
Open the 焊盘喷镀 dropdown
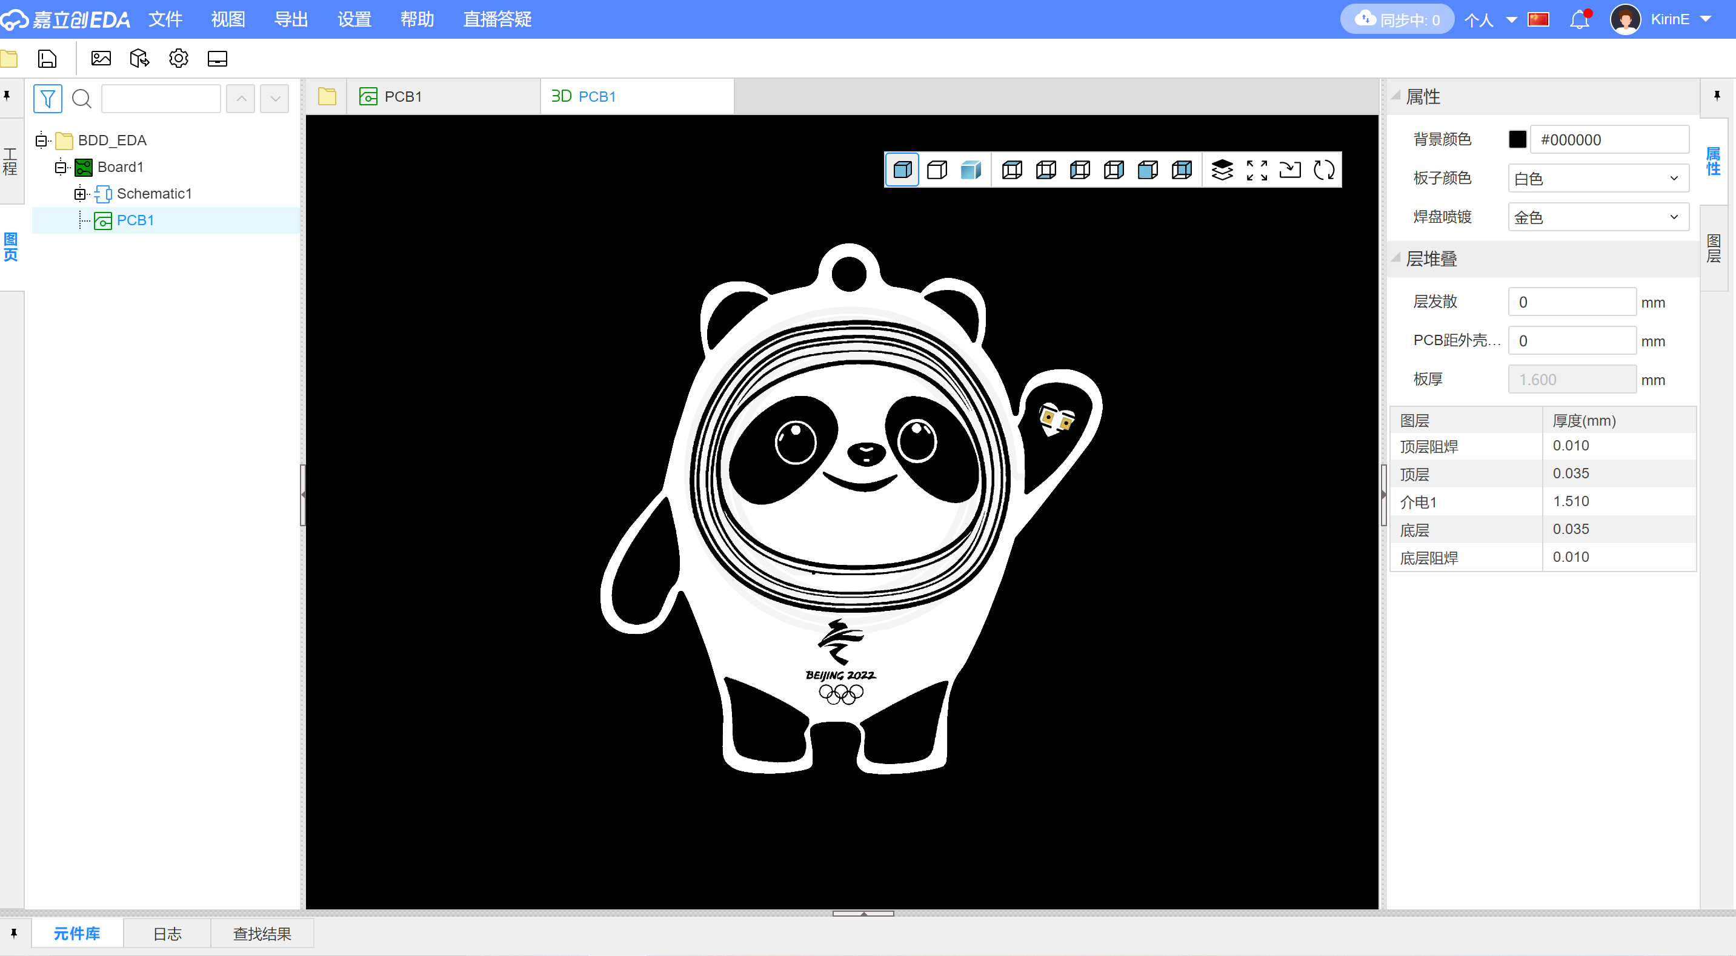(x=1598, y=217)
